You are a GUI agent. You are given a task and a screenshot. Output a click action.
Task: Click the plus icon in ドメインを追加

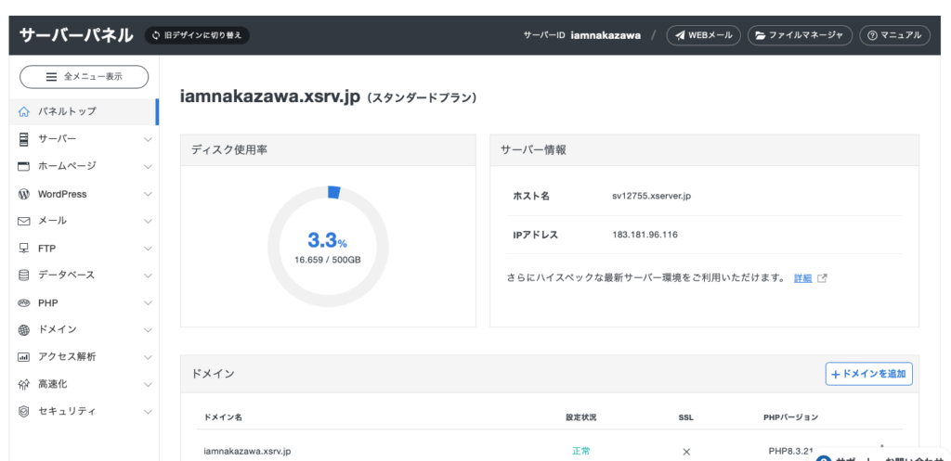coord(836,375)
